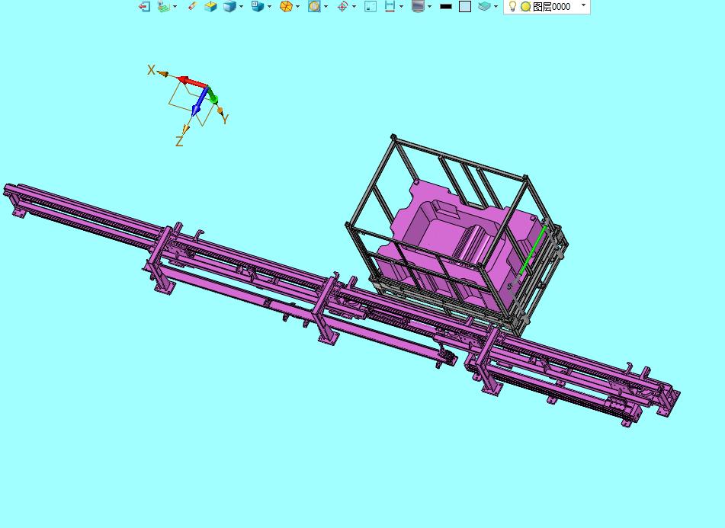Screen dimensions: 725x528
Task: Click the yellow-top box view icon
Action: (211, 6)
